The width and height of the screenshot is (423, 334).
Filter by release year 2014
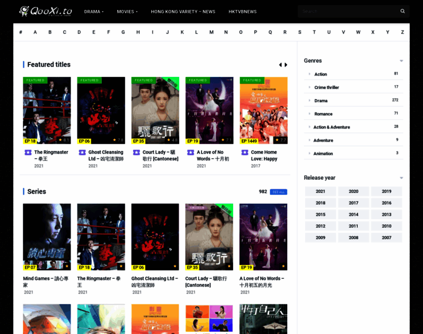(x=353, y=214)
